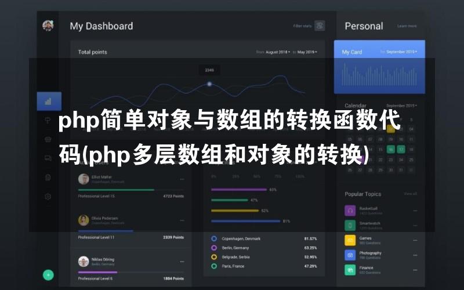
Task: Click View all in Popular Topics
Action: click(410, 194)
